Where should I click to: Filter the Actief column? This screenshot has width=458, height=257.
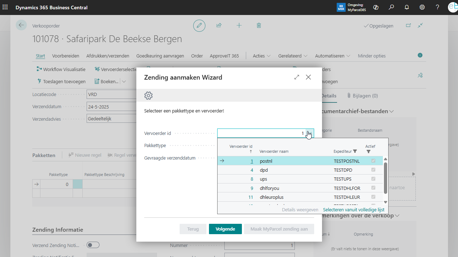pyautogui.click(x=369, y=151)
